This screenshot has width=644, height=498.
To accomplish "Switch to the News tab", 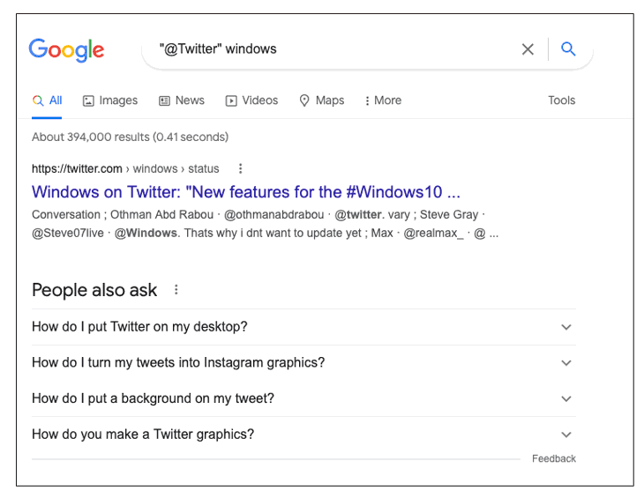I will pyautogui.click(x=182, y=100).
